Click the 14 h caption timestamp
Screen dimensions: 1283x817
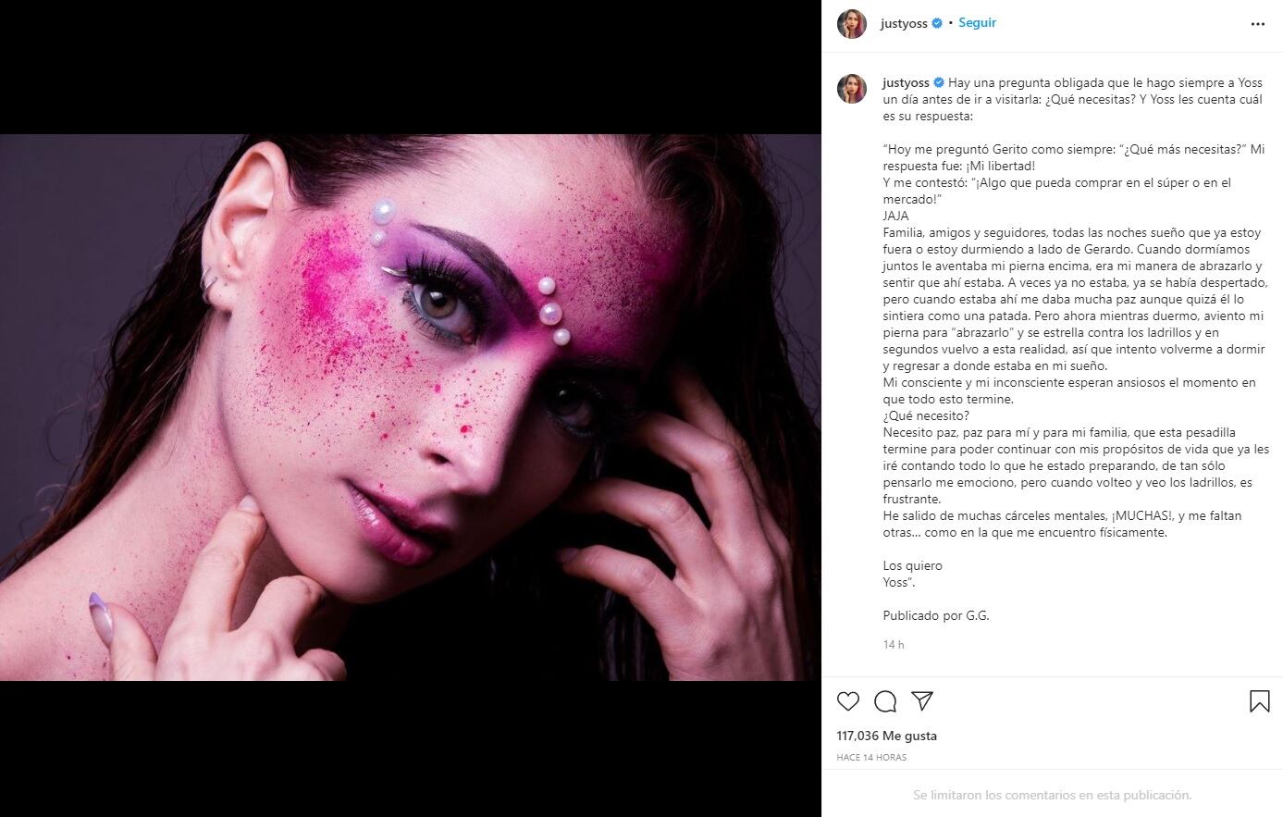pos(894,645)
